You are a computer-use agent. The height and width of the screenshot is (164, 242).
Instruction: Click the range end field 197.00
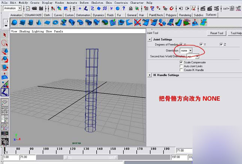coord(179,157)
